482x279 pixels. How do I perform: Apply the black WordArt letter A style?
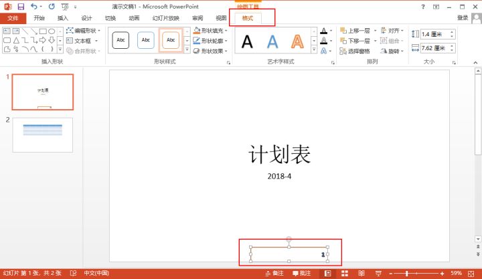[x=247, y=41]
